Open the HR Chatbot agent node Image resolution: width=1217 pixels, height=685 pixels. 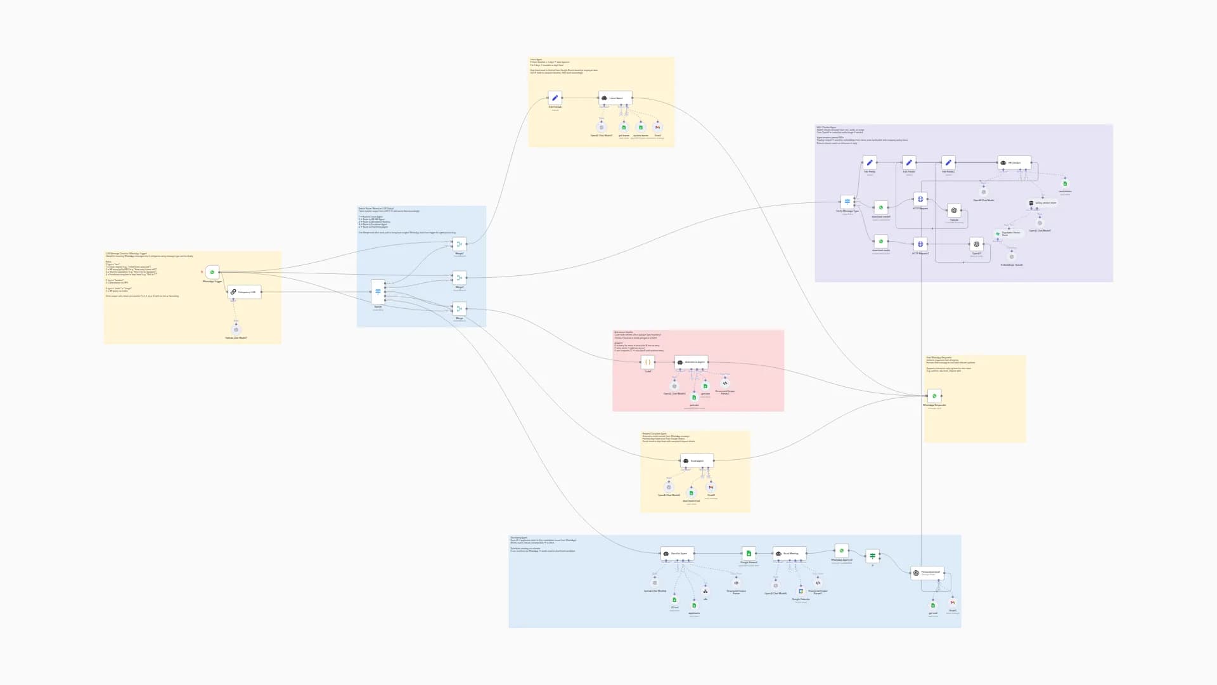(1014, 162)
